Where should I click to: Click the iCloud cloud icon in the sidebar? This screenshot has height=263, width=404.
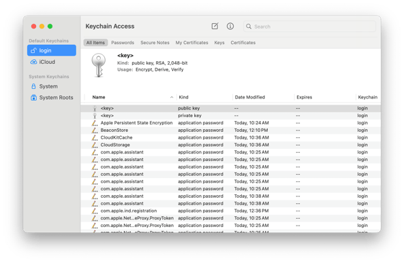[33, 62]
